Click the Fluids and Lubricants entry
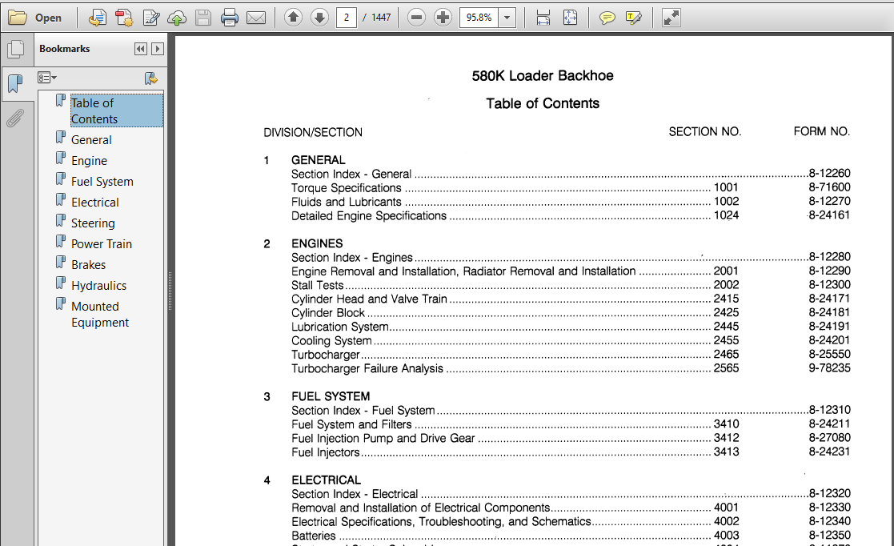 point(346,202)
